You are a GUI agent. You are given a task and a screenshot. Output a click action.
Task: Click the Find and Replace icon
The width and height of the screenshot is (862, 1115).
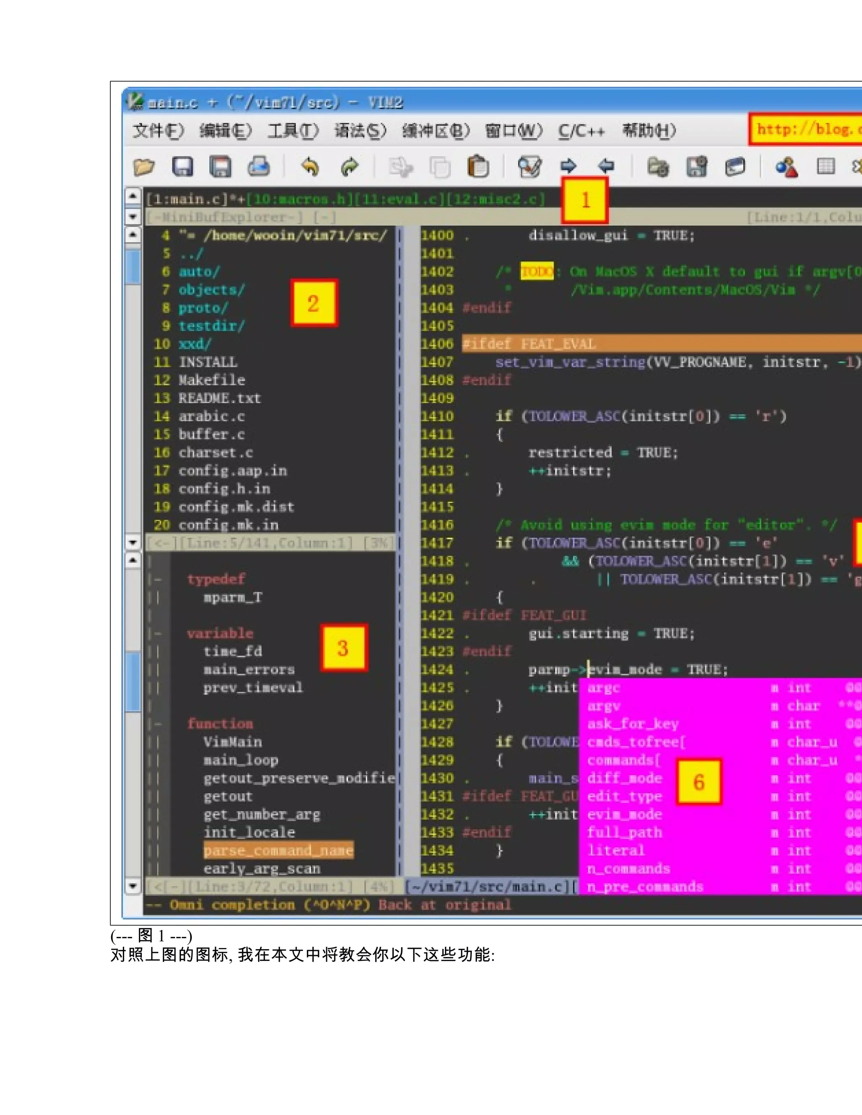529,167
